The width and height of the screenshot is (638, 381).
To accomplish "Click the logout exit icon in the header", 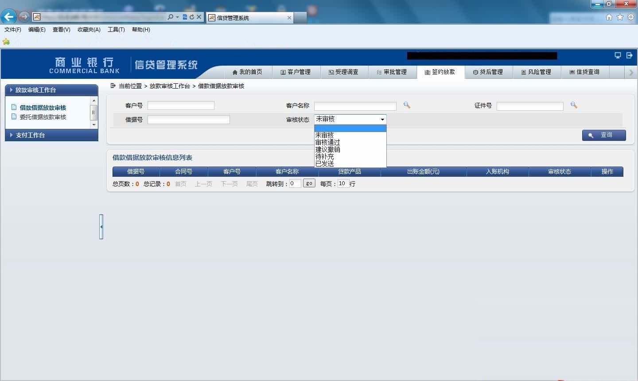I will (x=629, y=55).
